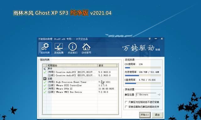Click the 内存使用率 progress bar

click(x=143, y=76)
